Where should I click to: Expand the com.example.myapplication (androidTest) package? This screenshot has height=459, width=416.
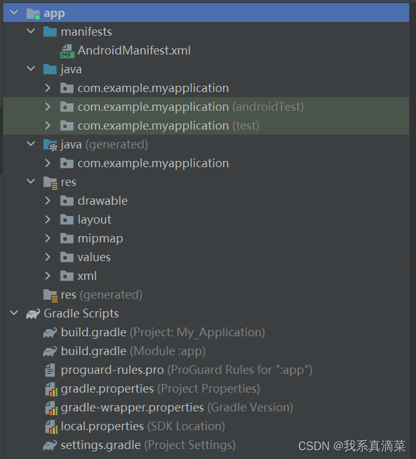(x=48, y=107)
